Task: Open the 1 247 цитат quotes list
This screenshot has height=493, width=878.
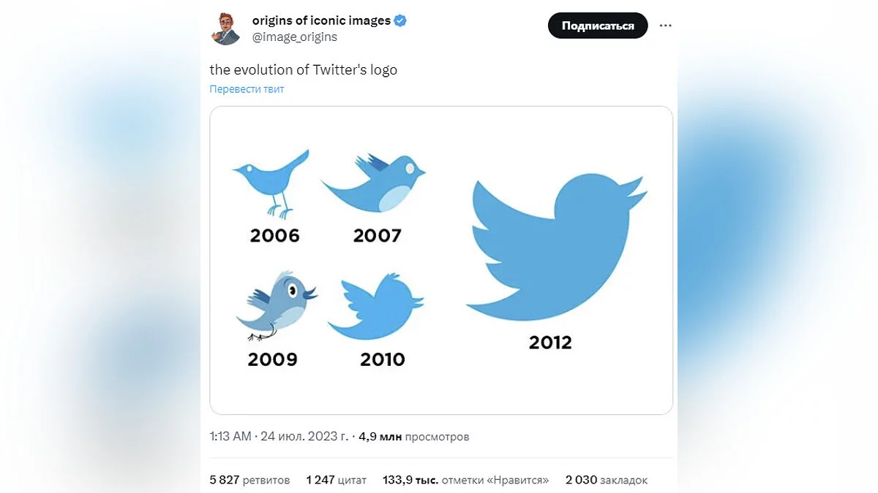Action: (337, 480)
